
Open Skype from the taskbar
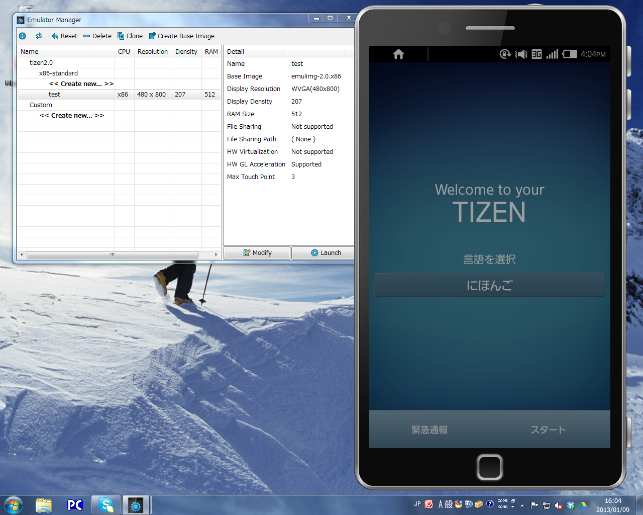pos(106,505)
